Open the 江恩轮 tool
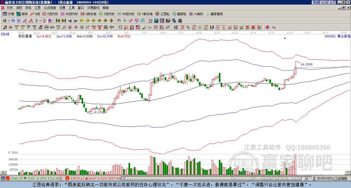Screen dimensions: 351x188 tap(162, 14)
